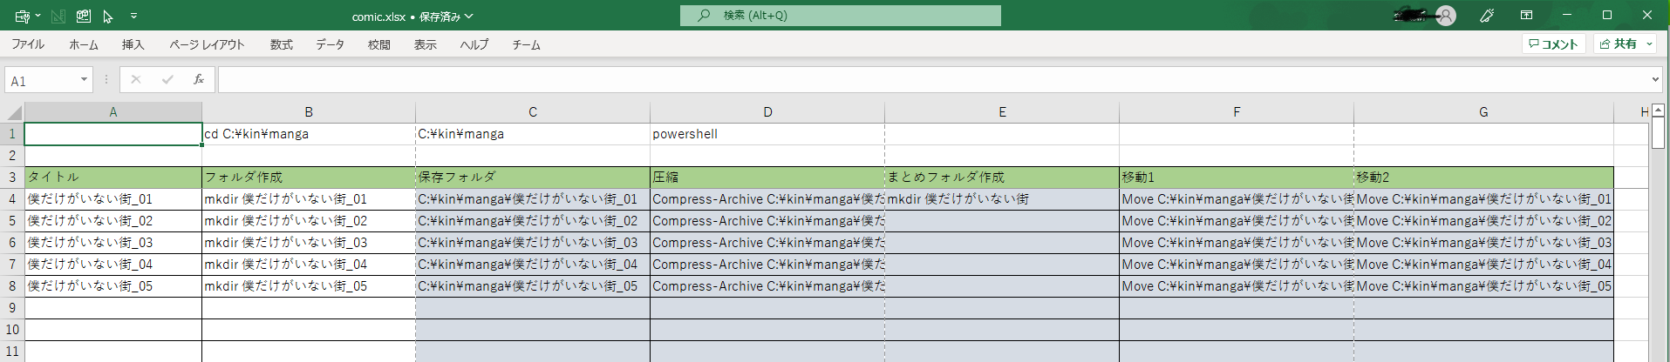Click the コメント button
Image resolution: width=1670 pixels, height=362 pixels.
(1553, 44)
